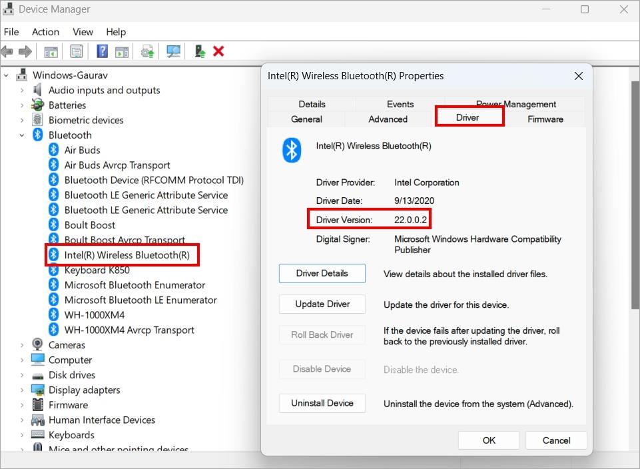This screenshot has width=640, height=469.
Task: Expand the Human Interface Devices category
Action: pos(22,420)
